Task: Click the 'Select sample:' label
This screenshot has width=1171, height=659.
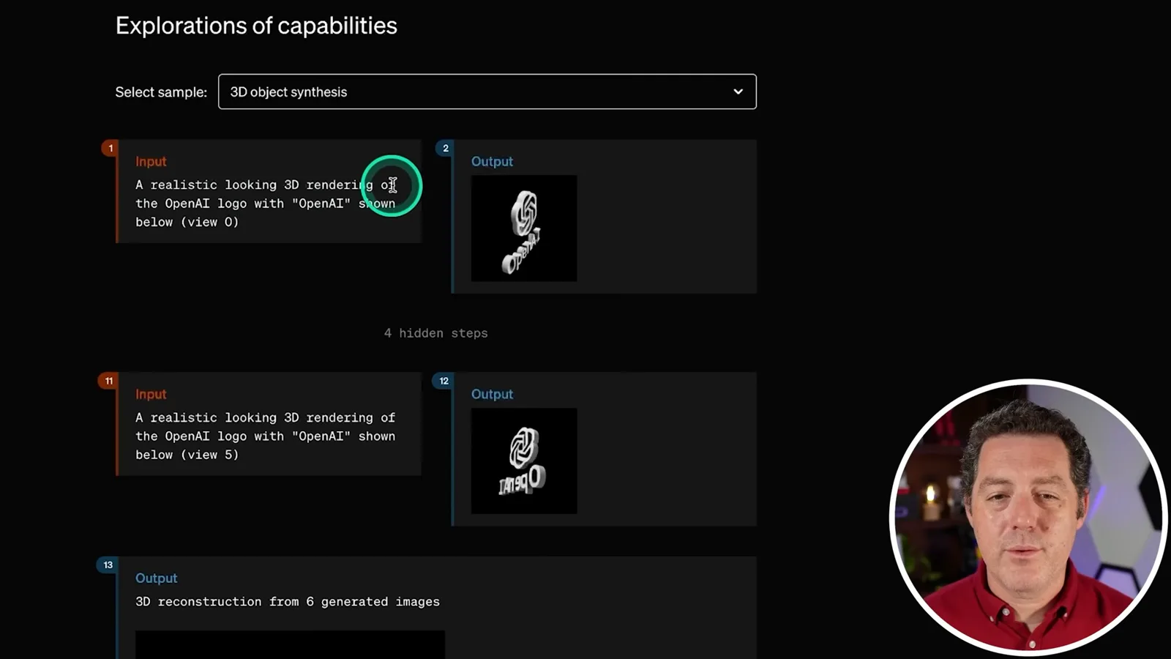Action: [161, 92]
